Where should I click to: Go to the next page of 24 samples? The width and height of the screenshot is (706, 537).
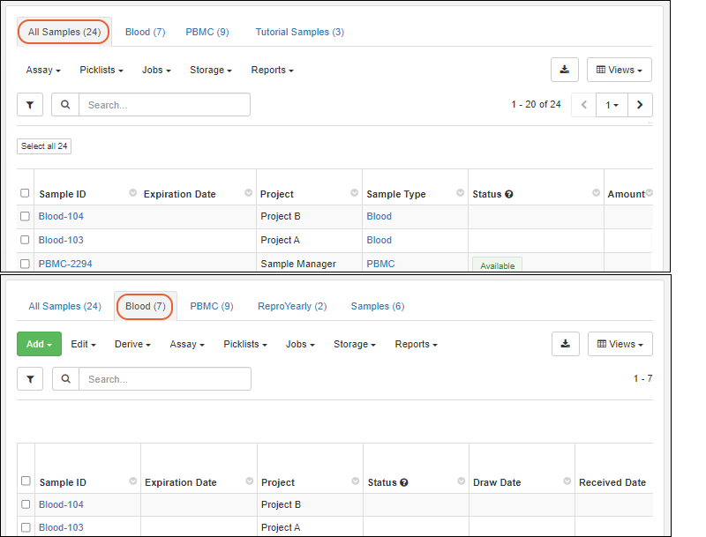(641, 105)
